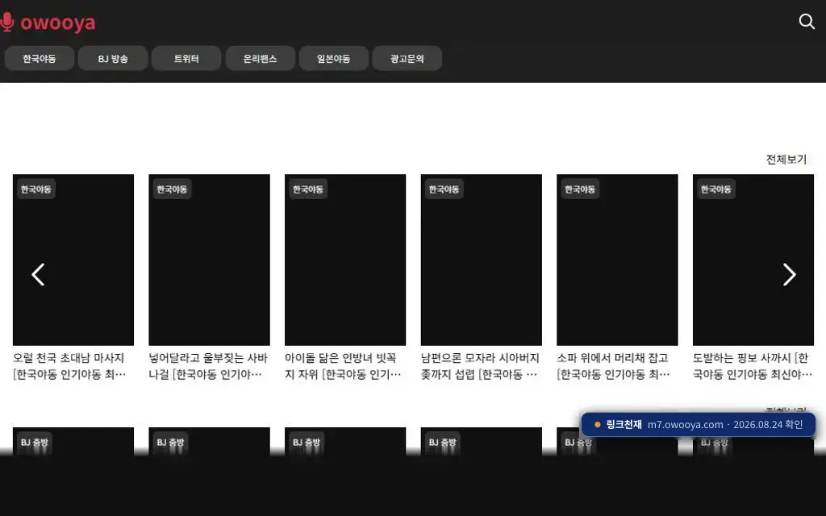Open the 광고문의 nav tab
Viewport: 826px width, 516px height.
pos(407,58)
